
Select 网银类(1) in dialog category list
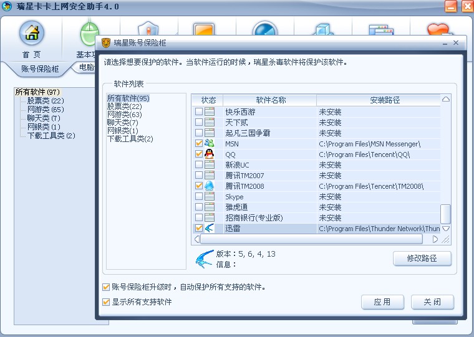(122, 131)
